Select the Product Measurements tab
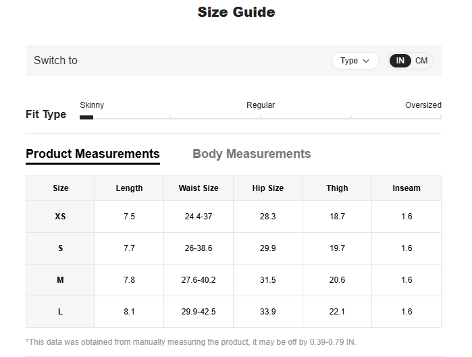Screen dimensions: 472x357 point(93,154)
